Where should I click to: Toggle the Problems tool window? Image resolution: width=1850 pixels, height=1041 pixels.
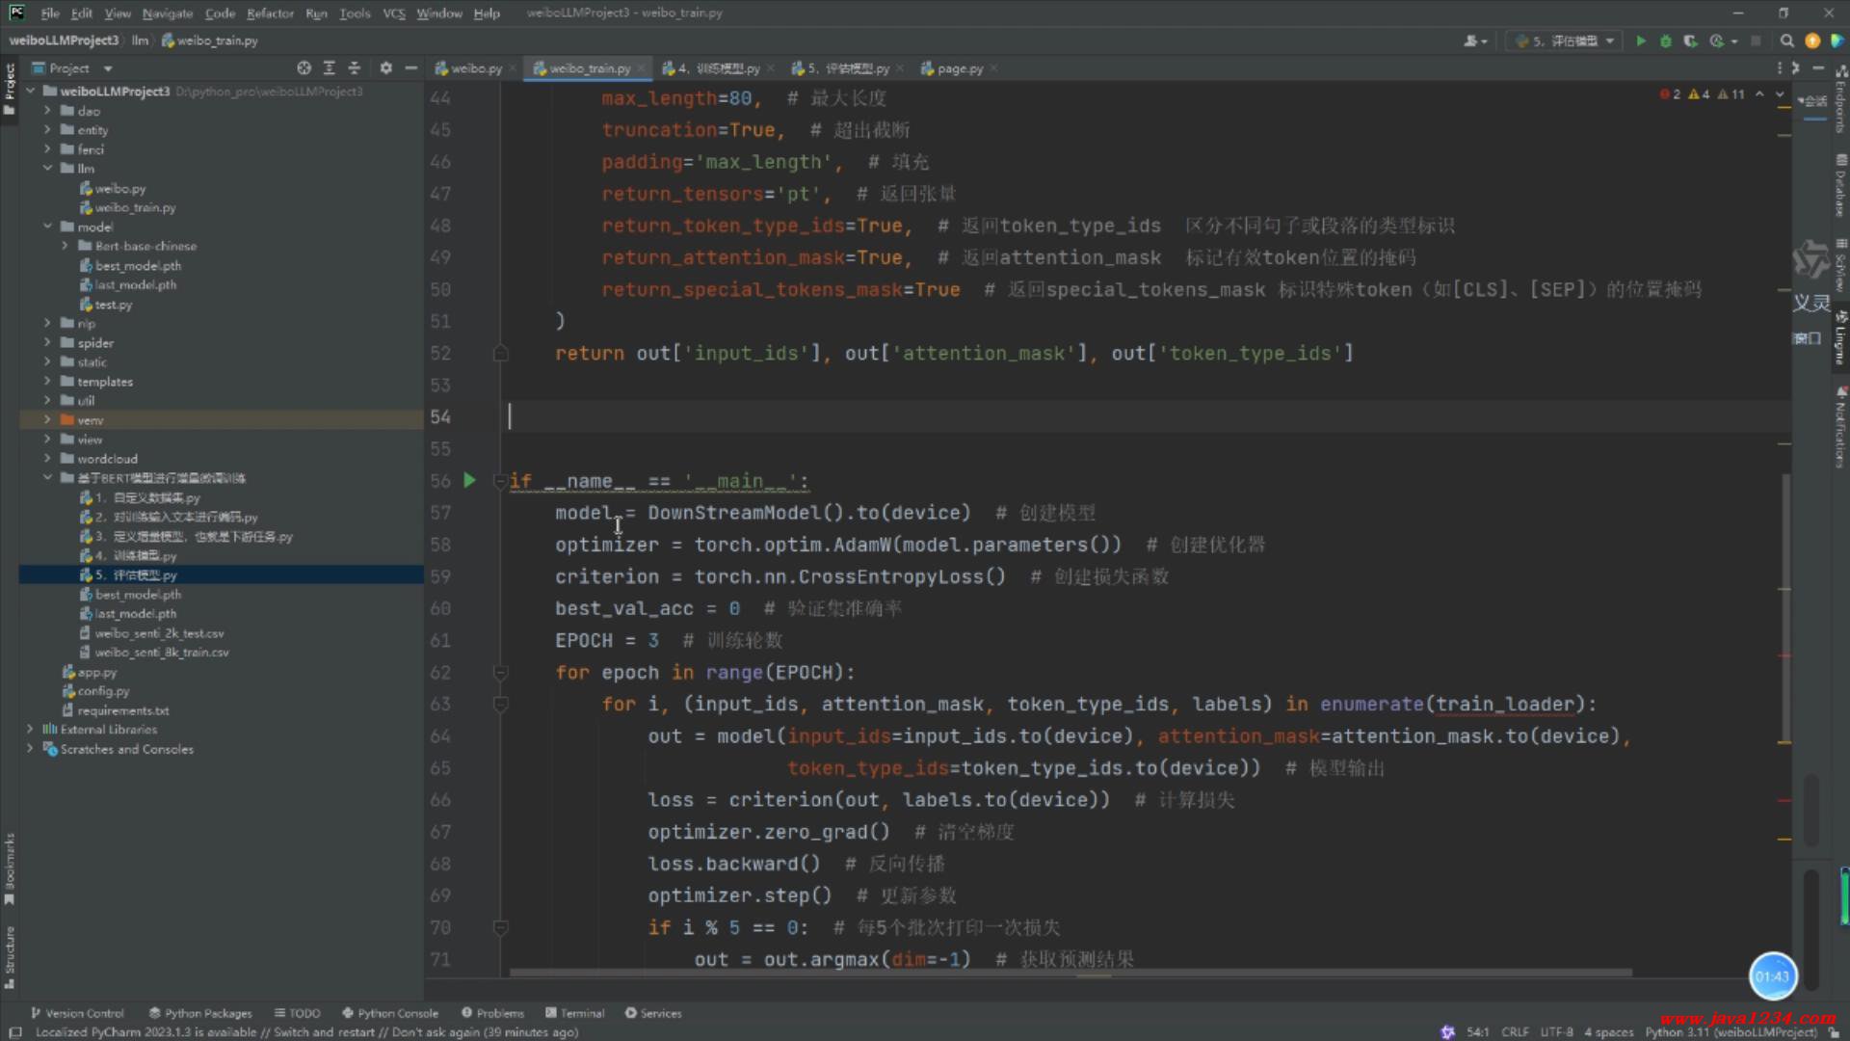pyautogui.click(x=492, y=1013)
